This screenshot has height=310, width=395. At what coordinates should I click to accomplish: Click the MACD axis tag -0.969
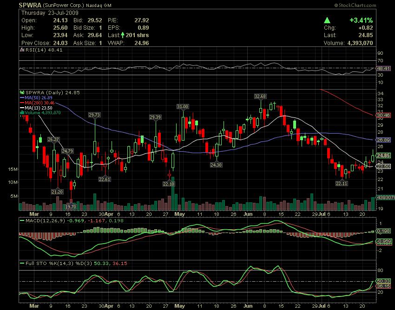pyautogui.click(x=384, y=241)
